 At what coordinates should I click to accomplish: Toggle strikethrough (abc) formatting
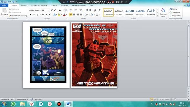pyautogui.click(x=43, y=15)
